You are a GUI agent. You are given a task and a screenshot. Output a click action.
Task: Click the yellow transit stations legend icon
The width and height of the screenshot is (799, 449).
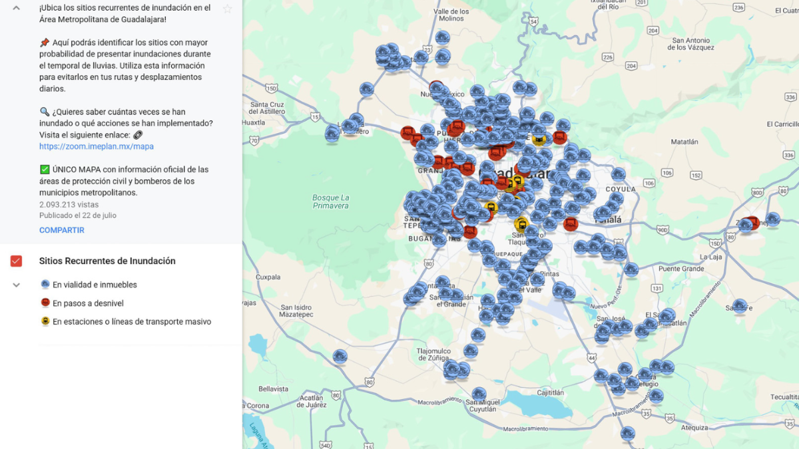45,322
